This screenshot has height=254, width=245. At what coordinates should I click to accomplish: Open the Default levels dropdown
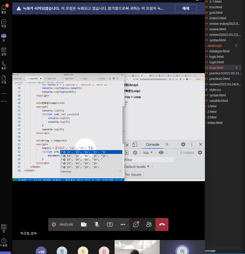point(137,167)
